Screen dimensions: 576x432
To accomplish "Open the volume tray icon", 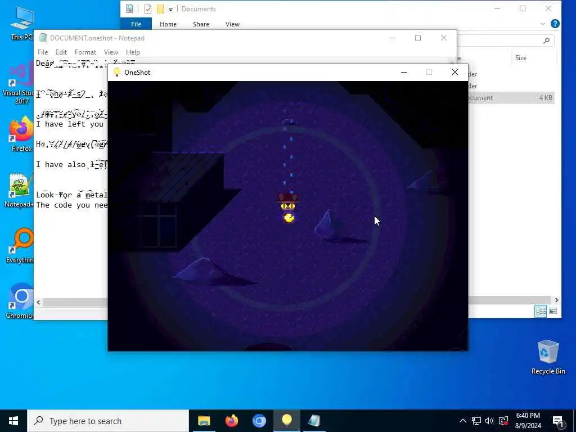I will (x=489, y=421).
